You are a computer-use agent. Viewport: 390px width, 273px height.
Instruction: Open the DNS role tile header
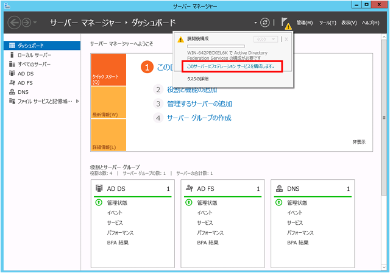[x=313, y=189]
